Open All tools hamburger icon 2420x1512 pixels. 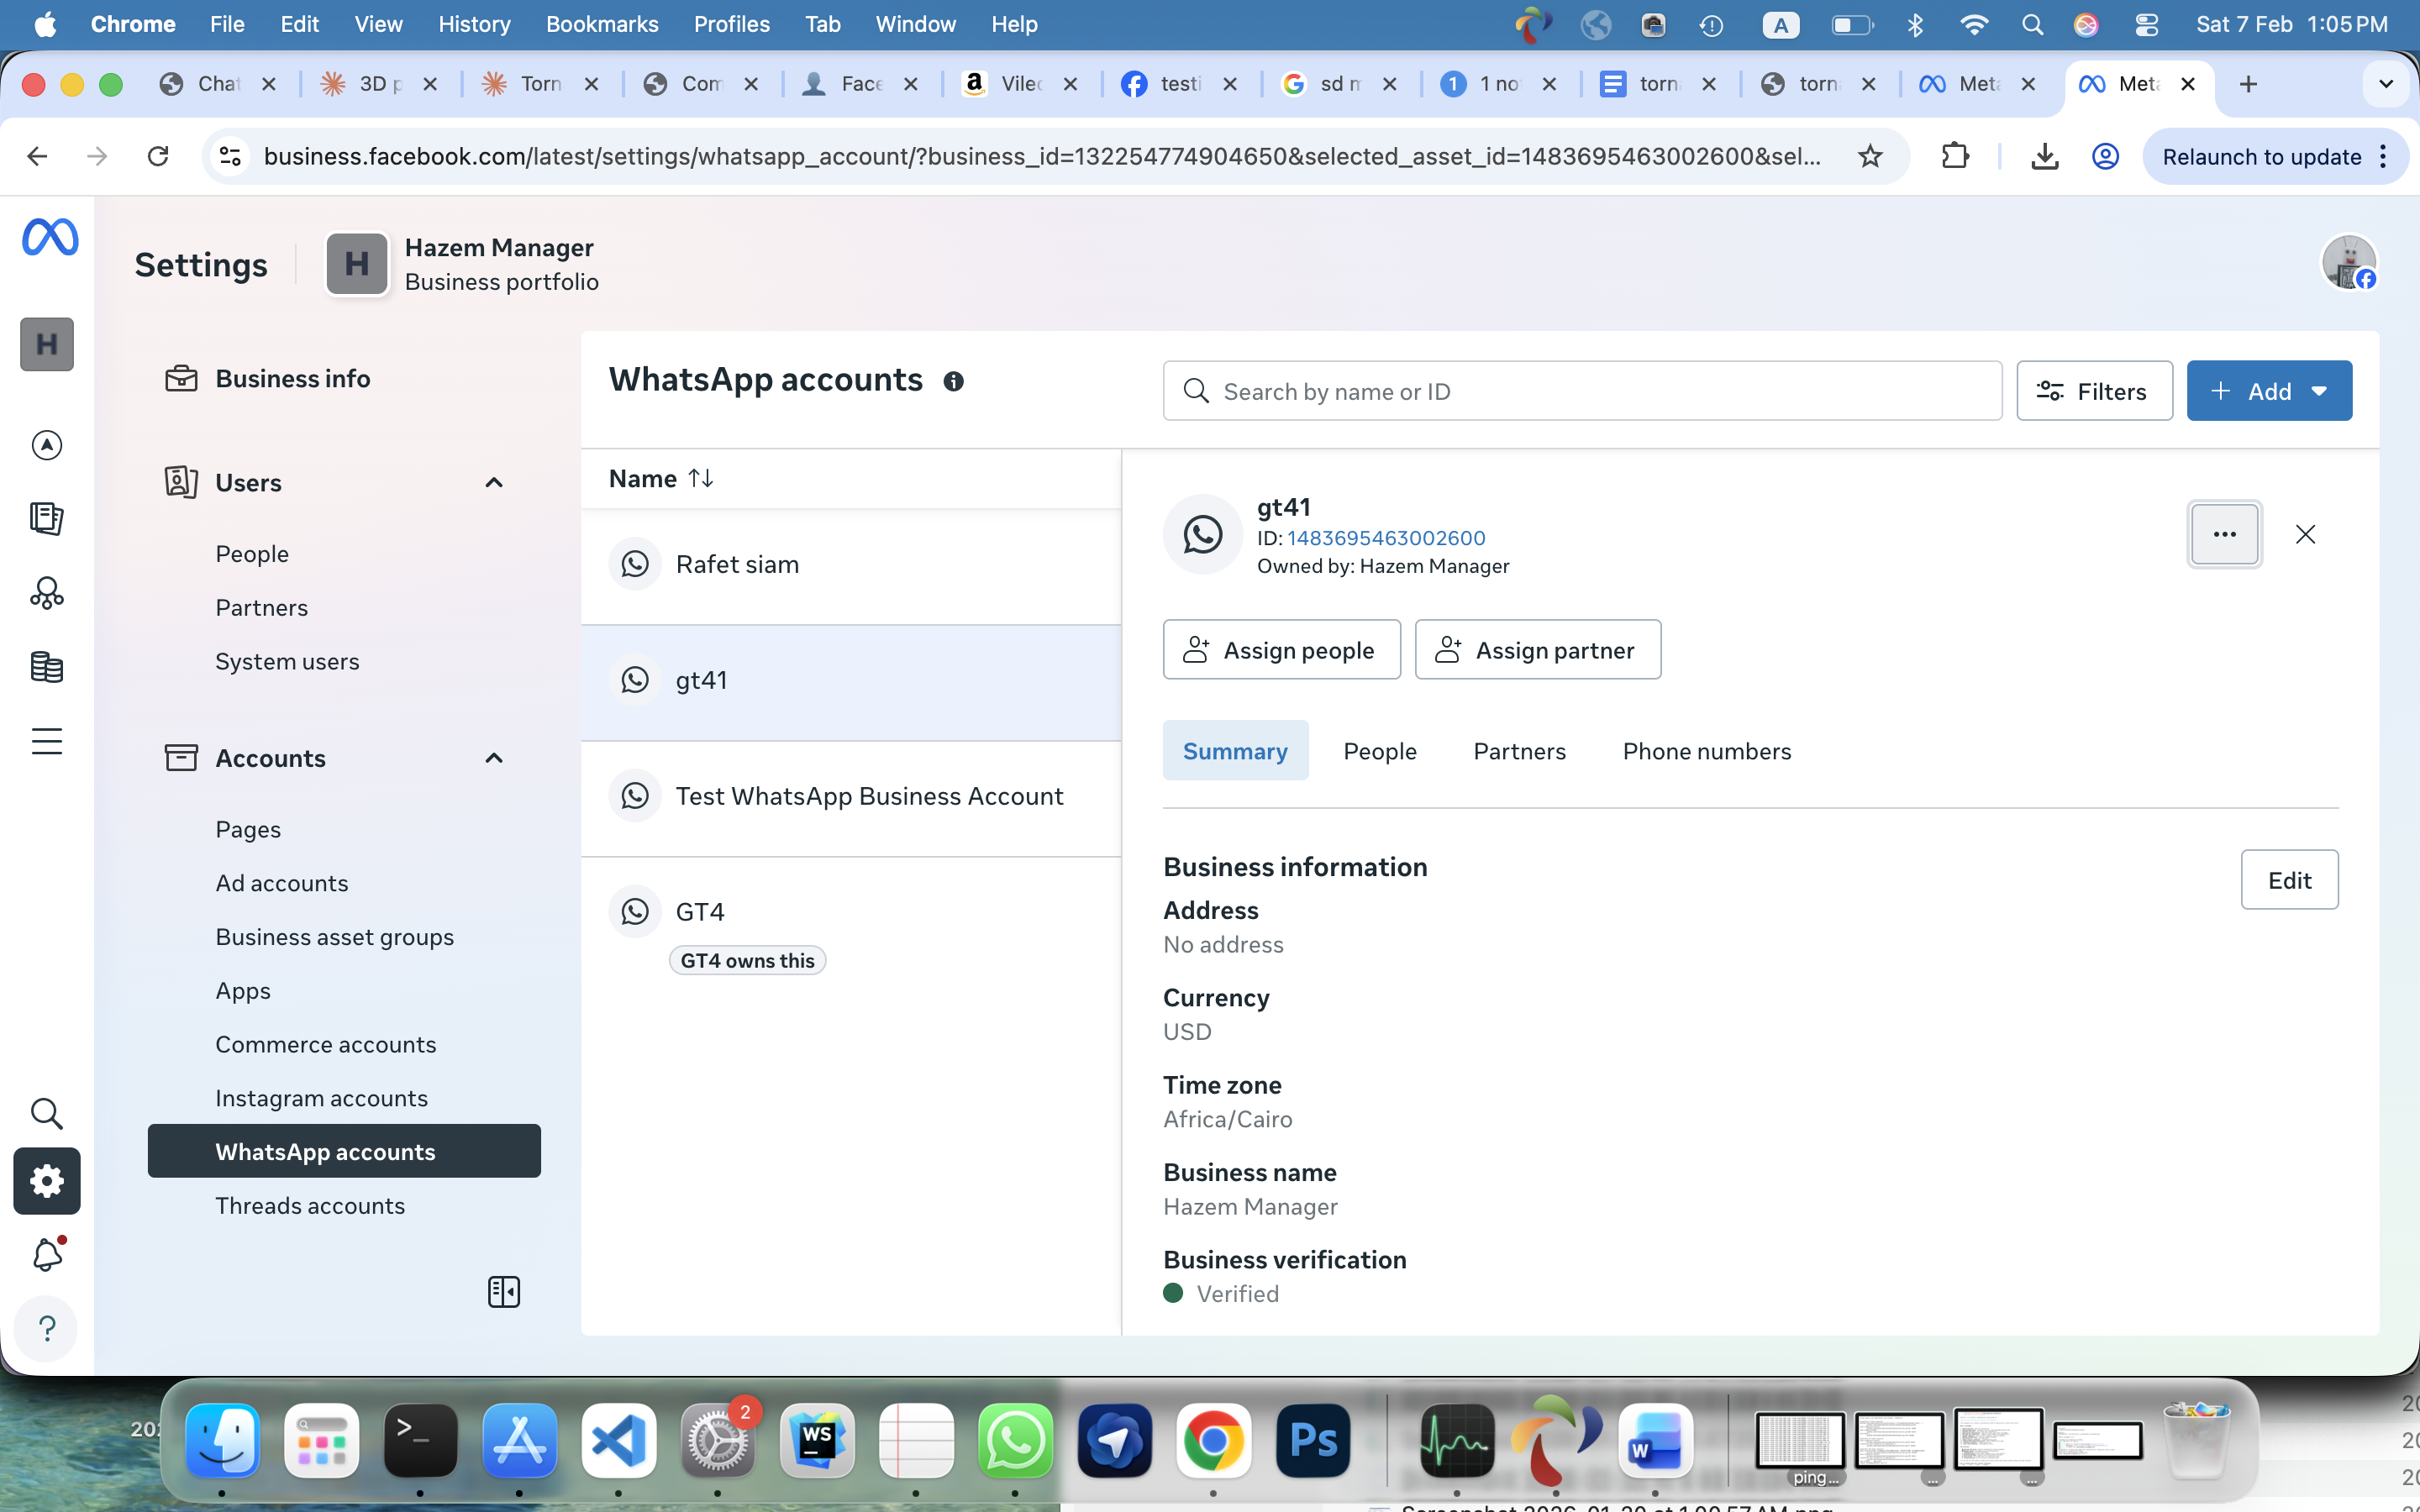coord(47,741)
